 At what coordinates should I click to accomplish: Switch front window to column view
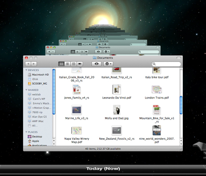click(73, 64)
